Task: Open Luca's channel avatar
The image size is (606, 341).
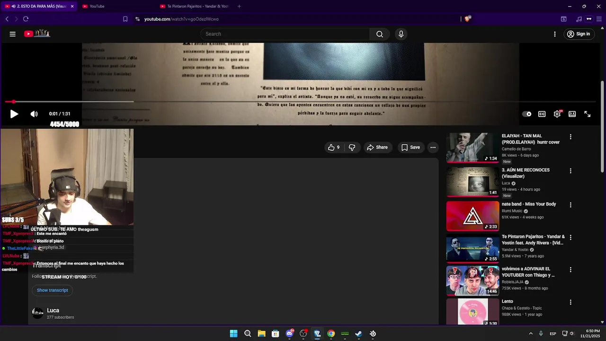Action: [x=37, y=313]
